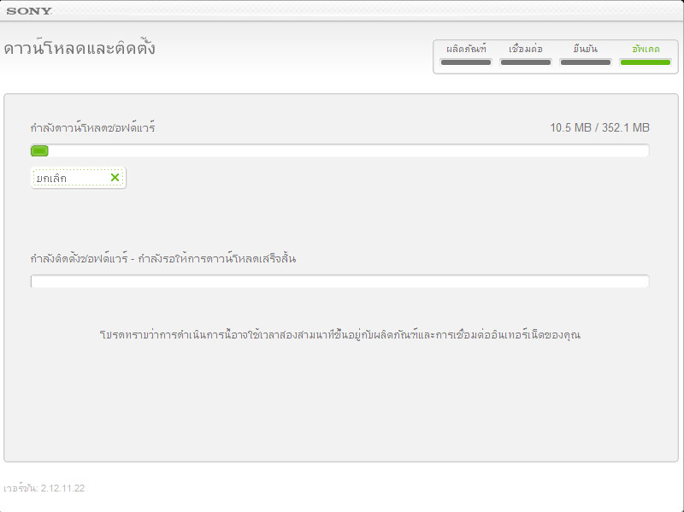The image size is (684, 512).
Task: Click the green X icon on ยกเลิก
Action: pyautogui.click(x=115, y=178)
